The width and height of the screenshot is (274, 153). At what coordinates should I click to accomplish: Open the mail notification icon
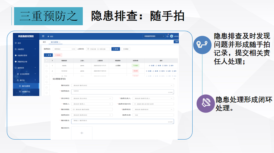tap(168, 36)
